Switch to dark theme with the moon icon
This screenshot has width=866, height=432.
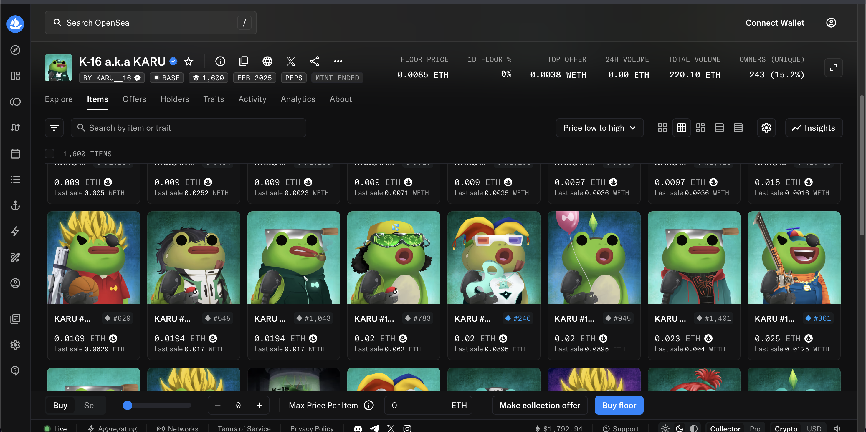pyautogui.click(x=679, y=428)
